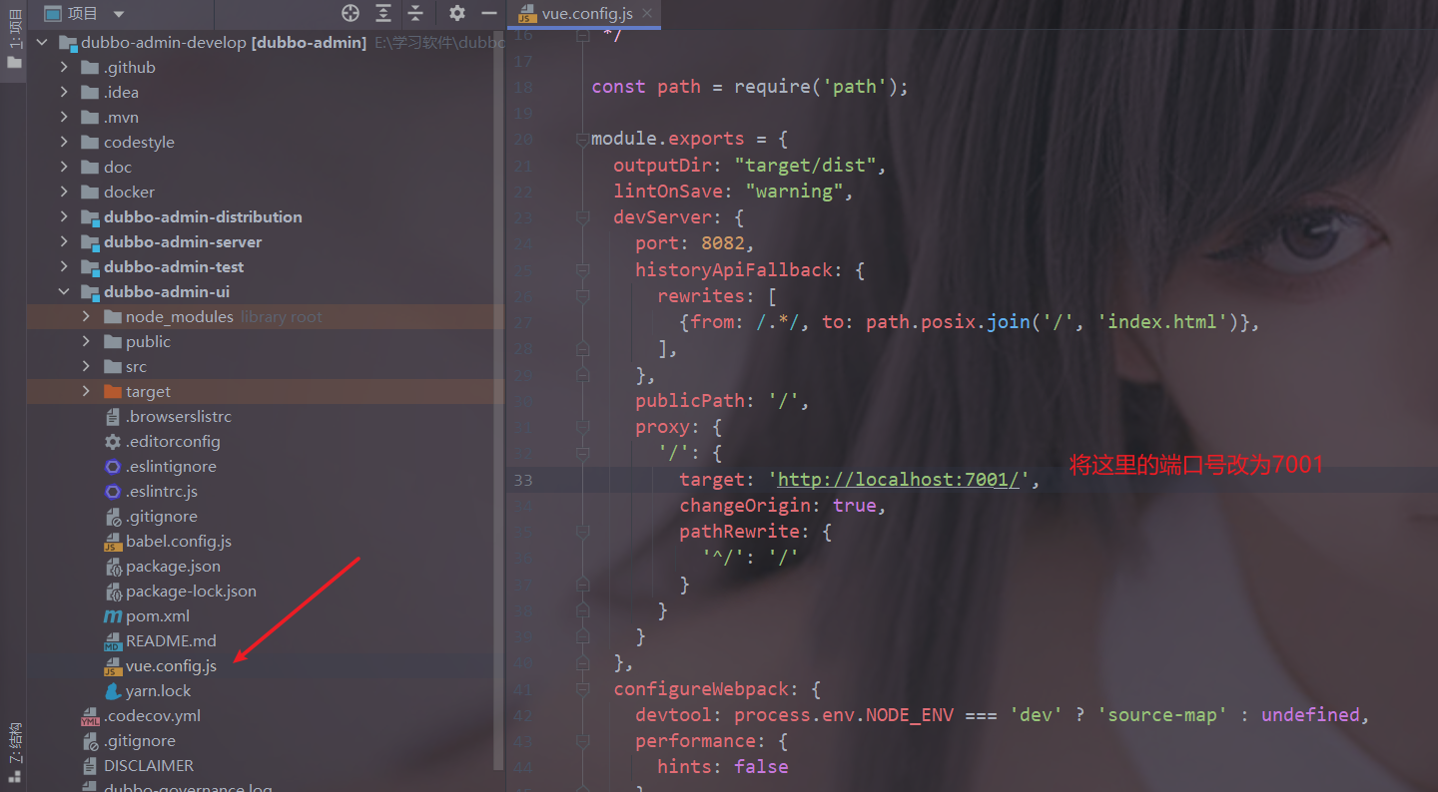Viewport: 1438px width, 792px height.
Task: Click the project window icon beside 项目
Action: (x=53, y=13)
